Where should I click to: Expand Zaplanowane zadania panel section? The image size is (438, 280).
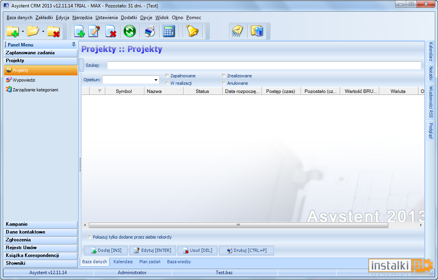click(x=41, y=53)
